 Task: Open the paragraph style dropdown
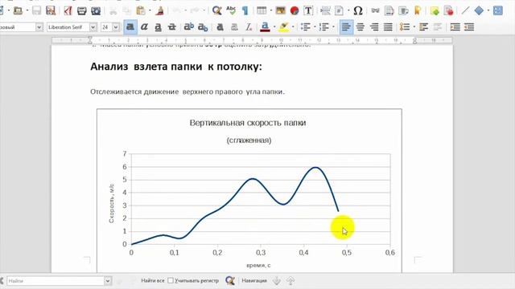click(39, 26)
